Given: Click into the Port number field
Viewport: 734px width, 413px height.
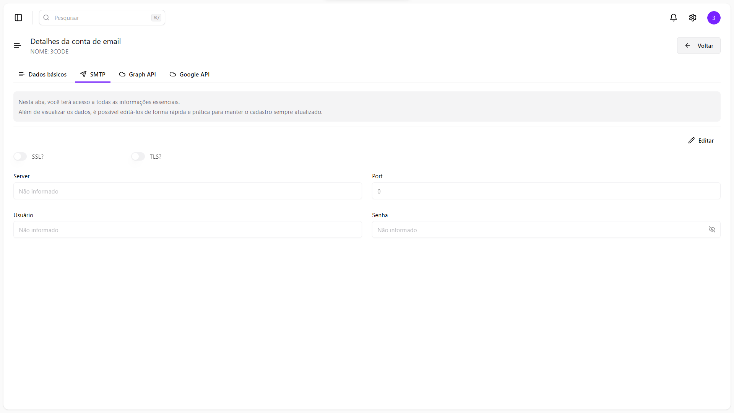Looking at the screenshot, I should click(546, 191).
